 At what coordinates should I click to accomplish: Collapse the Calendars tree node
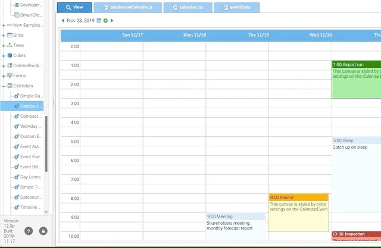click(x=4, y=86)
